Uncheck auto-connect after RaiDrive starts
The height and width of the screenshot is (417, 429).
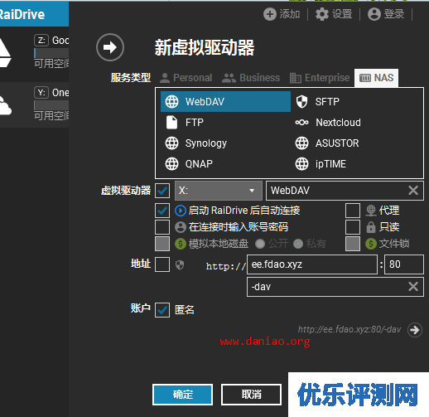click(162, 211)
